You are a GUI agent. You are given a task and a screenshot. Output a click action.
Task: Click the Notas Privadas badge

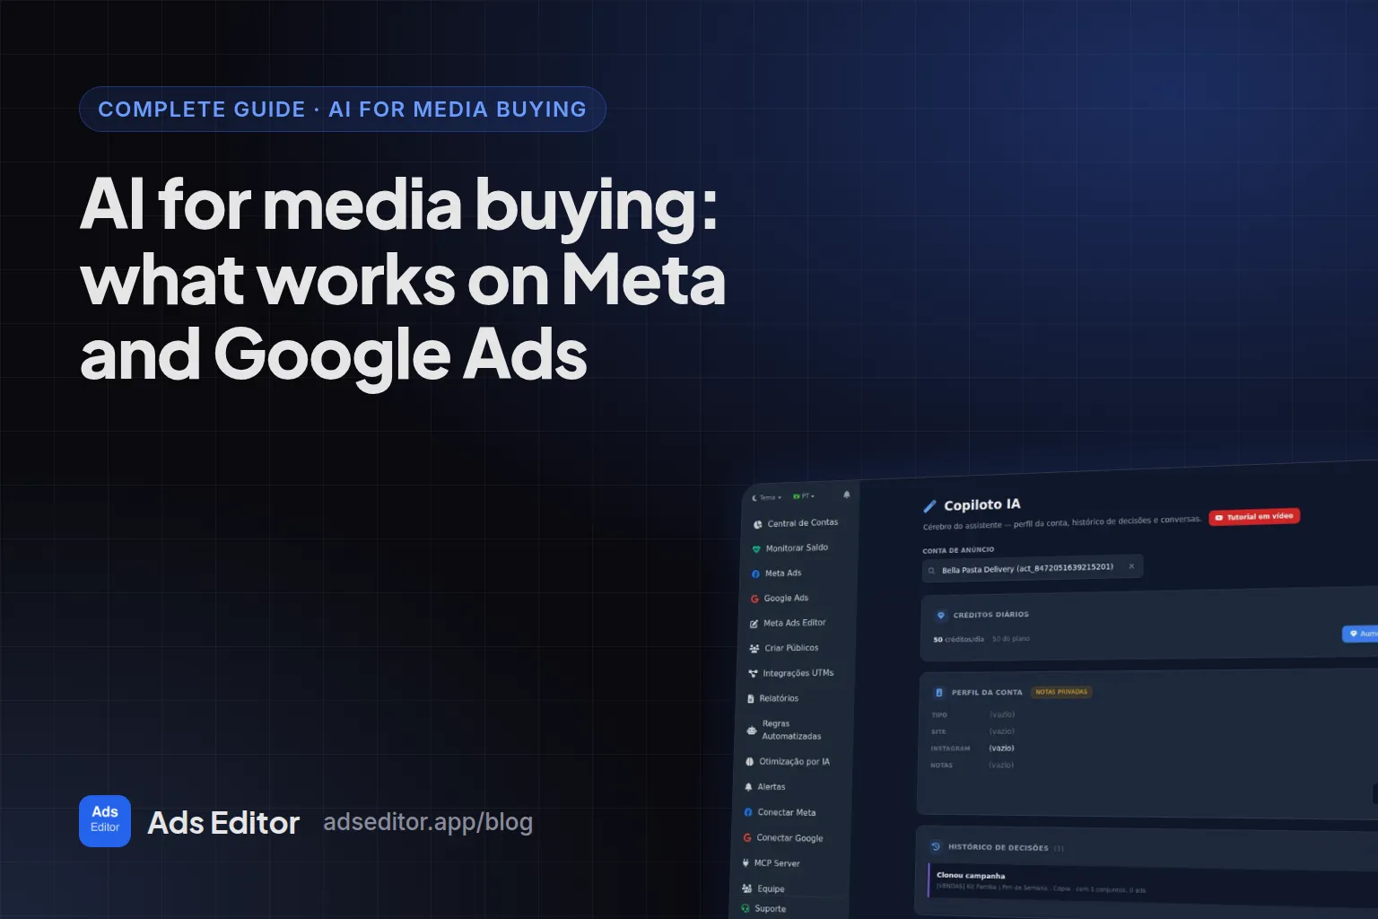click(1061, 692)
